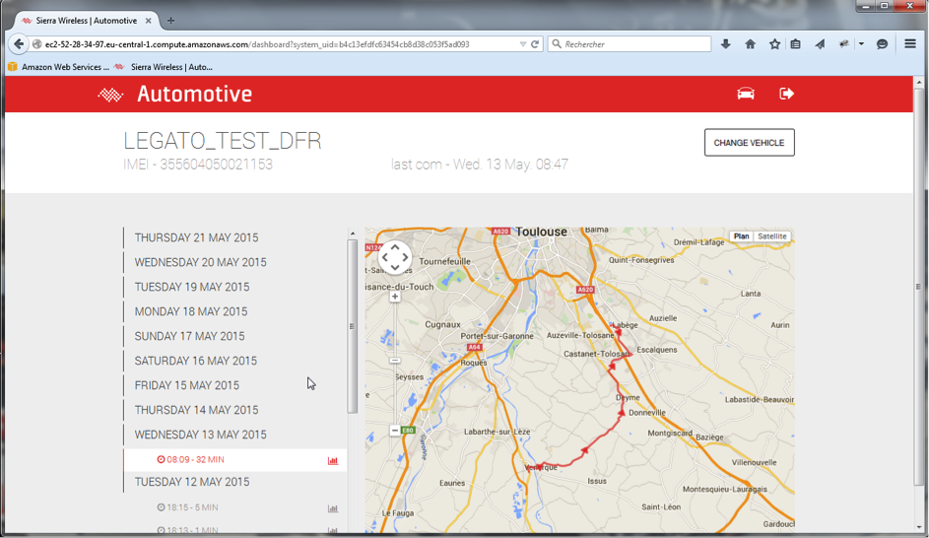Open the toolbar addon dropdown arrow

(x=861, y=43)
